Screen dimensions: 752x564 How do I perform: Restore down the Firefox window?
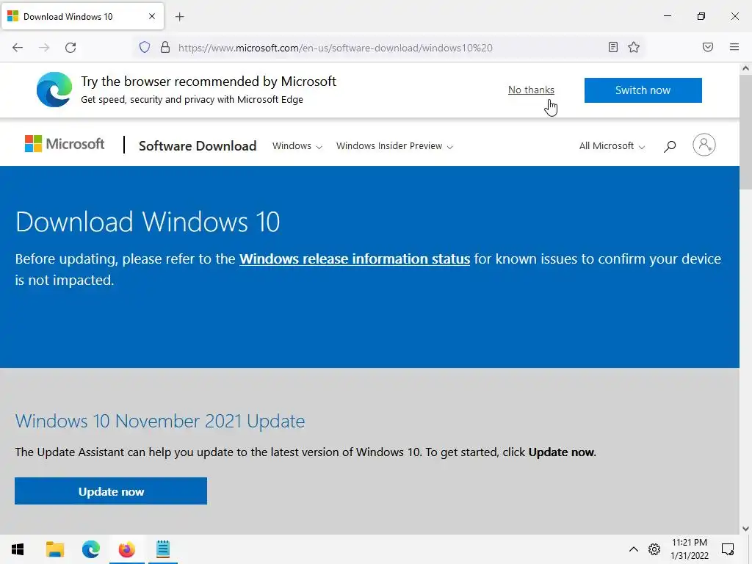[701, 16]
